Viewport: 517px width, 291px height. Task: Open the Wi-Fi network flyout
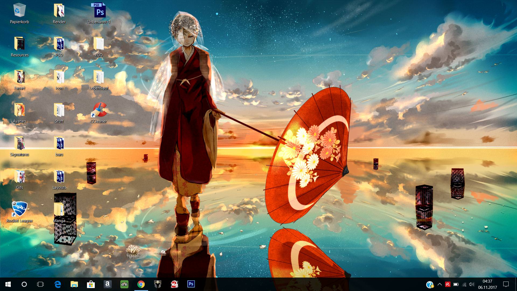coord(464,284)
